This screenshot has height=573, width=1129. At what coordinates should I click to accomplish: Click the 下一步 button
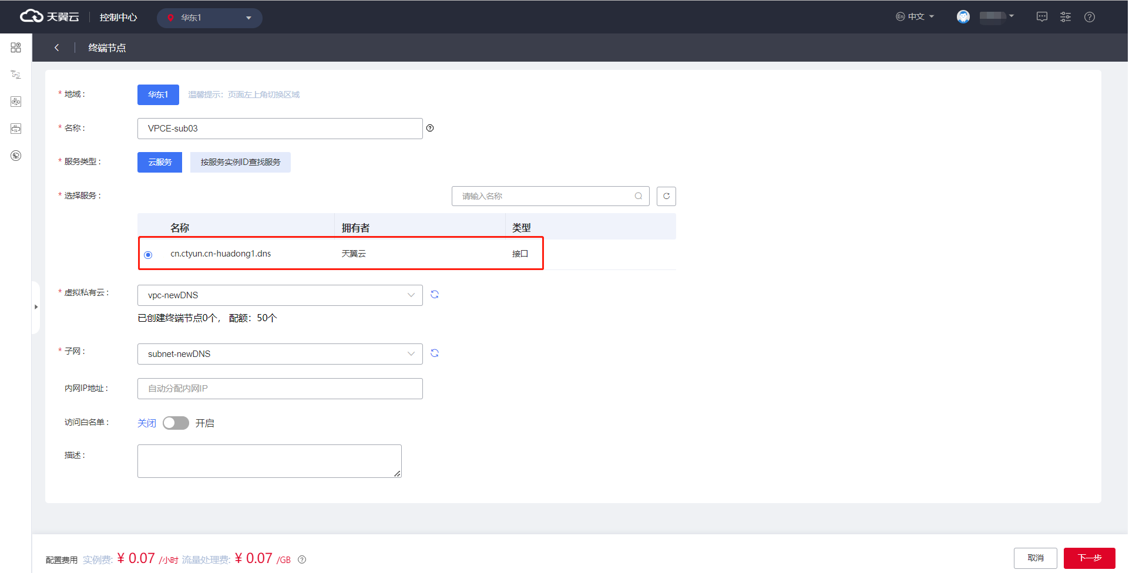tap(1090, 558)
